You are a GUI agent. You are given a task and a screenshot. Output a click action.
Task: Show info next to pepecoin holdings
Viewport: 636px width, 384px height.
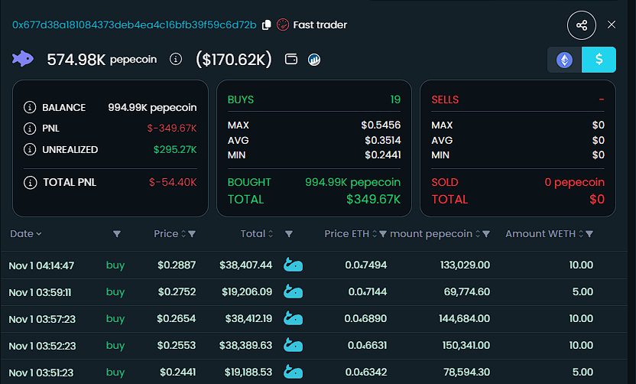[x=176, y=59]
